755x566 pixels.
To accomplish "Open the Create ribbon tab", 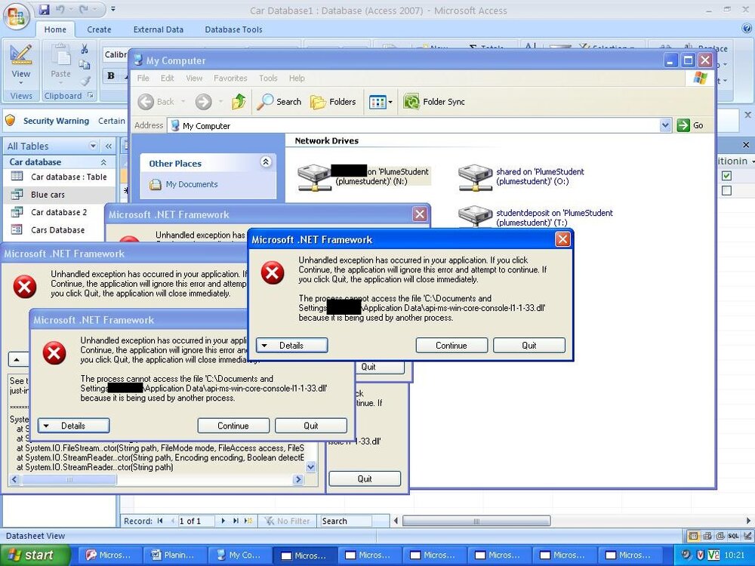I will [99, 29].
